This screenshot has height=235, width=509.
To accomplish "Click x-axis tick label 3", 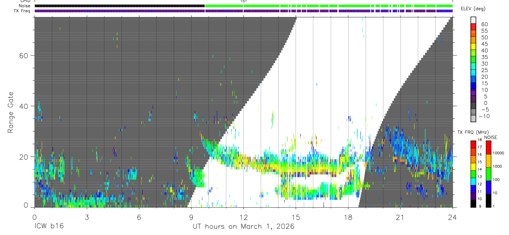I will coord(87,217).
